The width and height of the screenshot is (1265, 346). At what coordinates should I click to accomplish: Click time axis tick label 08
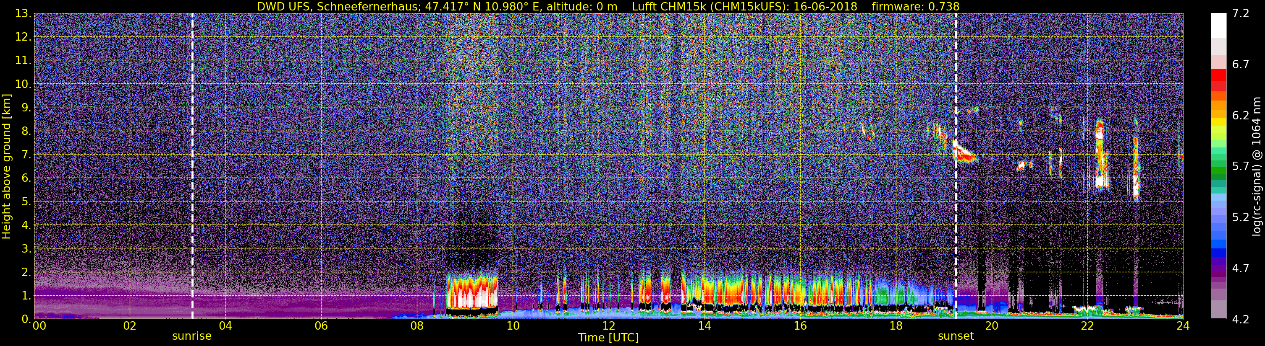[x=417, y=326]
